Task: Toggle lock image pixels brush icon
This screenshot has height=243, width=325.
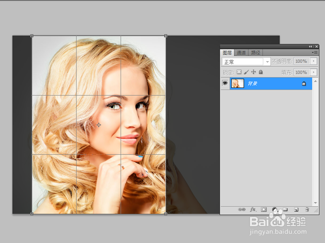Action: 246,72
